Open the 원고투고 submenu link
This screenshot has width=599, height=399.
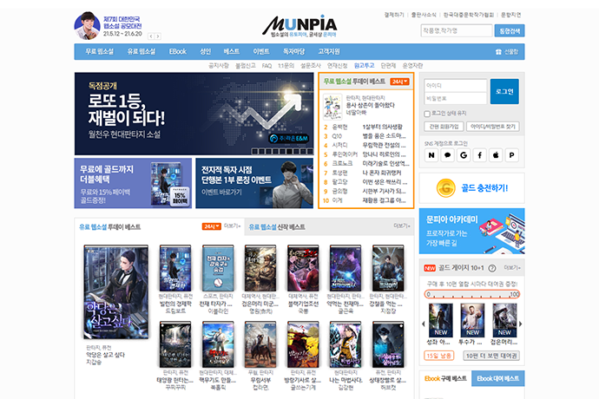point(364,66)
